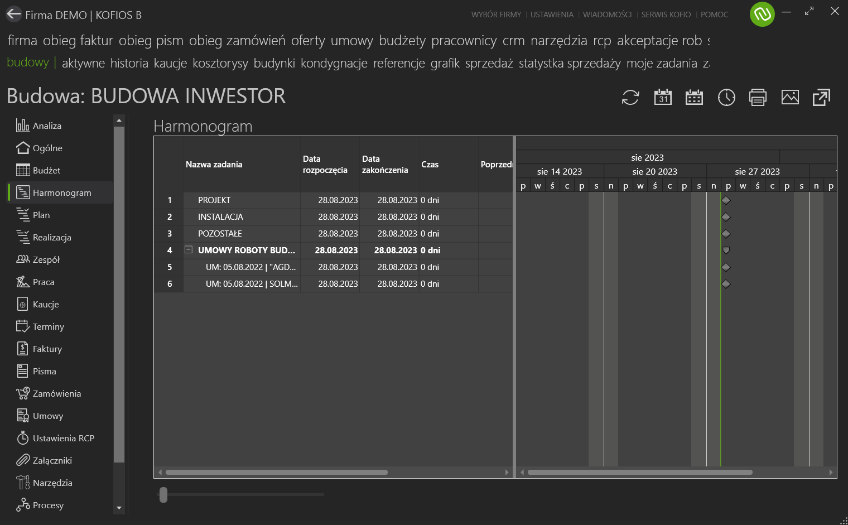Click the sidebar scroll down arrow
This screenshot has width=848, height=525.
[119, 508]
